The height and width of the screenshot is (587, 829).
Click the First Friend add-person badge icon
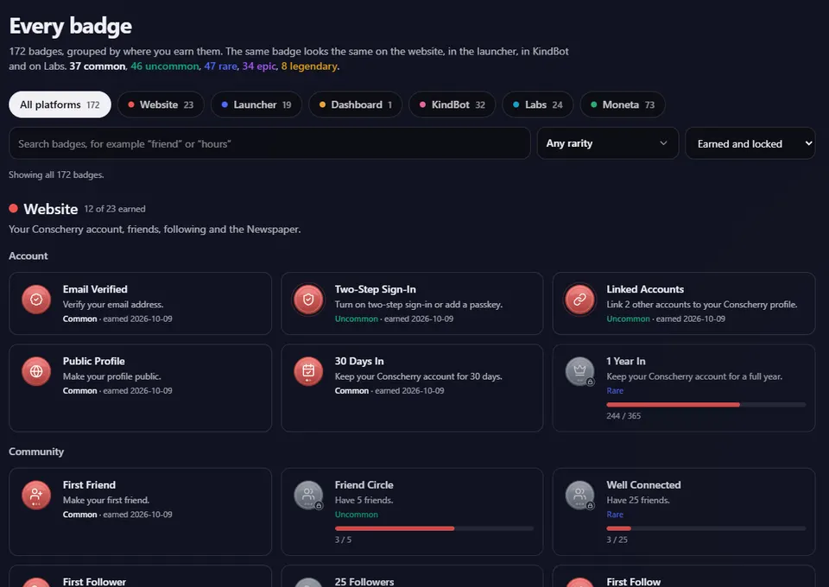tap(36, 495)
